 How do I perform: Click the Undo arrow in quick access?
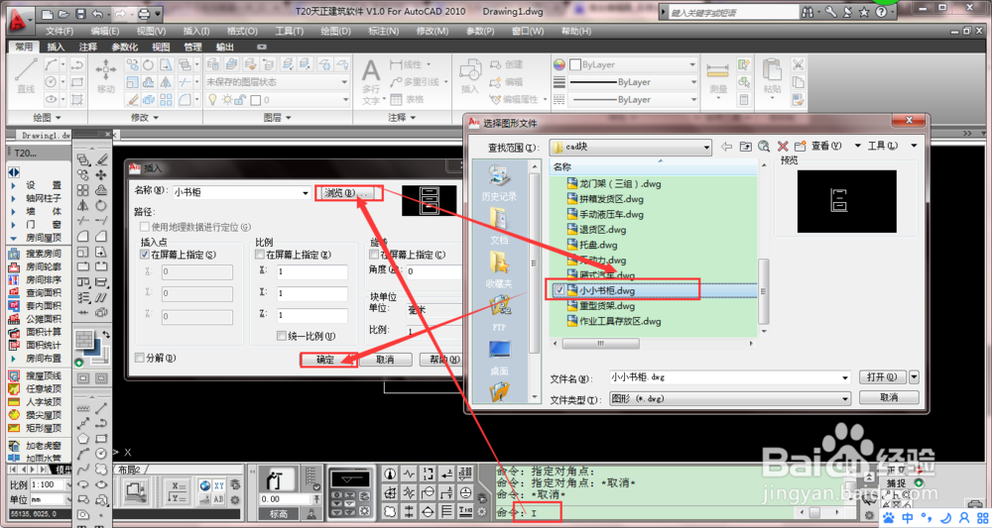[97, 13]
